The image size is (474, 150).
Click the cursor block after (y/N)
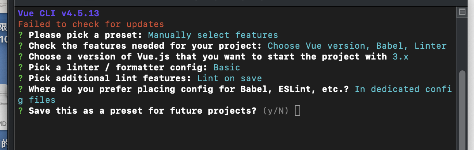298,111
